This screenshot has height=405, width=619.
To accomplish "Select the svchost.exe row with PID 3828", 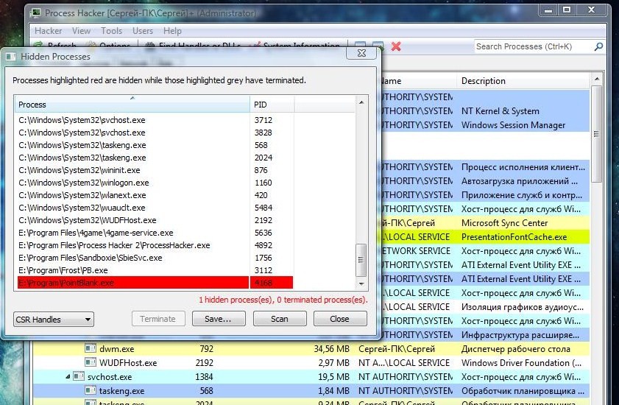I will click(x=155, y=133).
